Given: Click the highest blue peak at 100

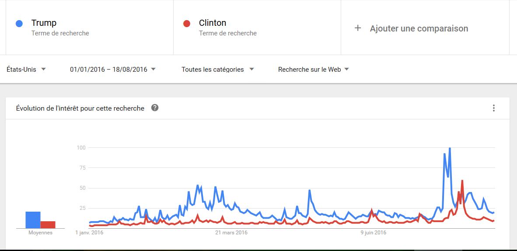Looking at the screenshot, I should [x=450, y=148].
